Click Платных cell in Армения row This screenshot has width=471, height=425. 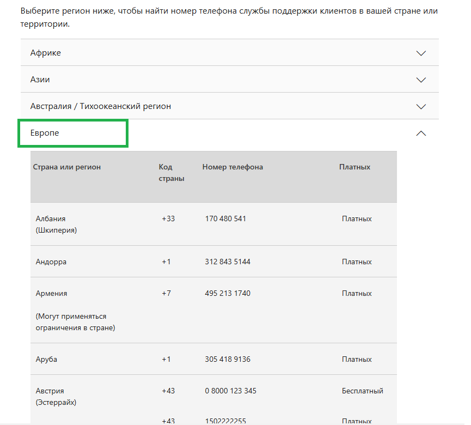(357, 293)
